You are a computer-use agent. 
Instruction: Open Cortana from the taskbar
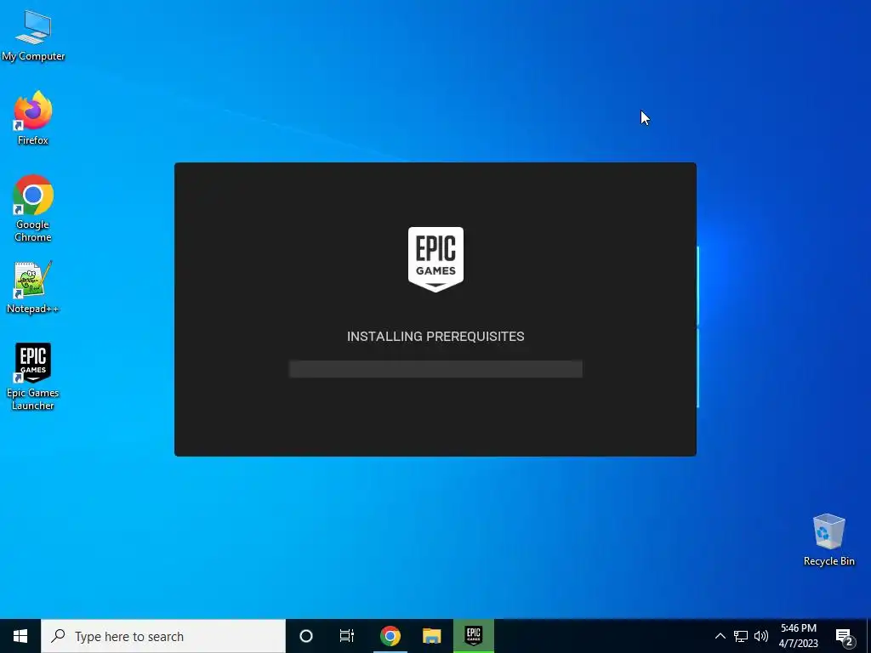tap(306, 636)
